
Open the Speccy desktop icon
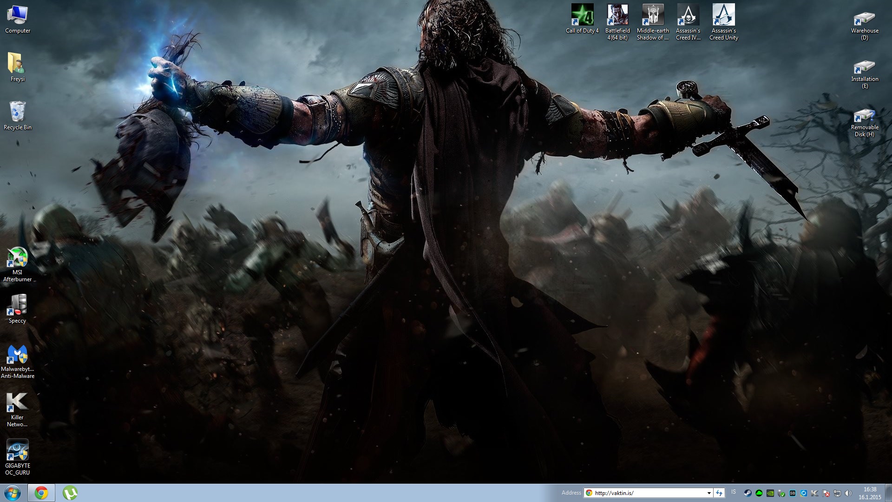click(17, 305)
